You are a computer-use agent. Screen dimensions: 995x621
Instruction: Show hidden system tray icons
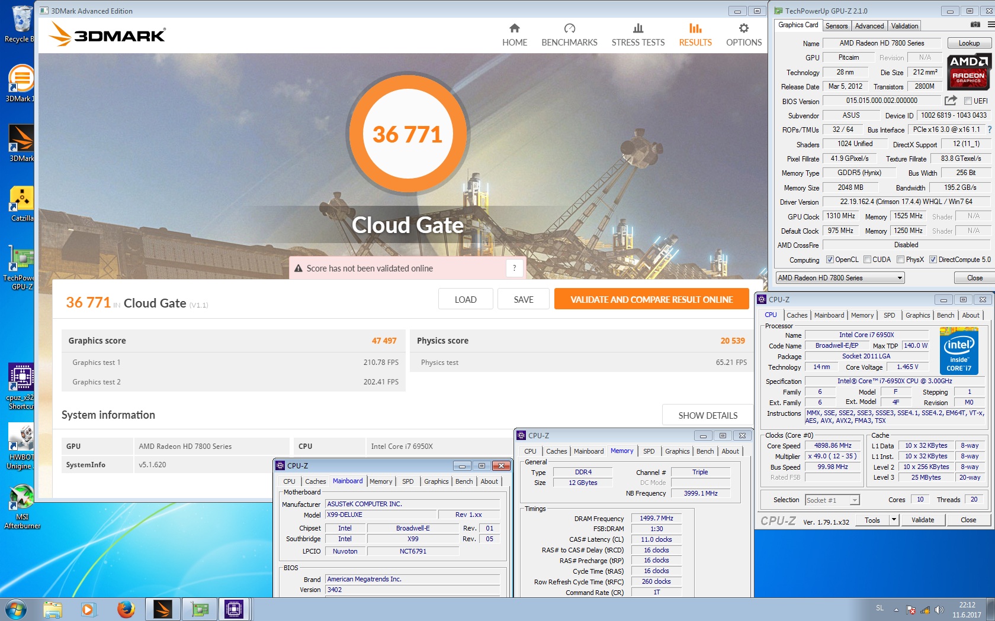click(x=896, y=610)
